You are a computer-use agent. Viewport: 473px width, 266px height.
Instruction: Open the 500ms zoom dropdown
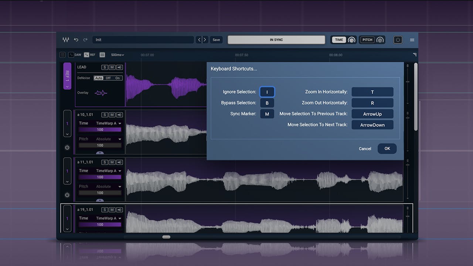coord(118,55)
